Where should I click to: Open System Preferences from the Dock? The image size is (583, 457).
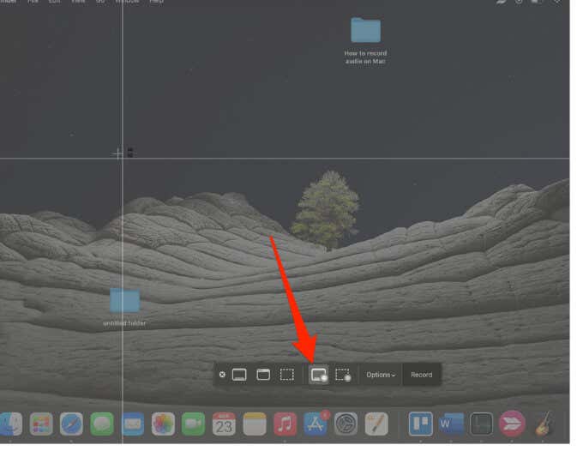tap(346, 424)
